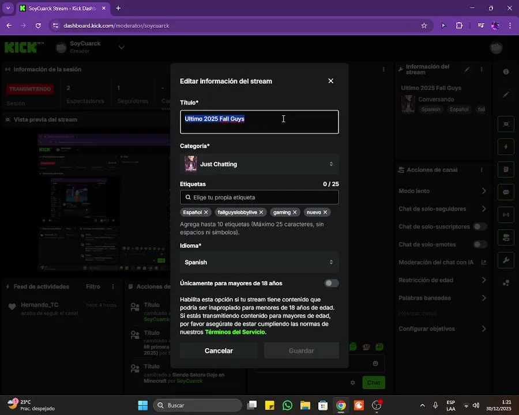Click the Spanish tag in stream info panel

430,110
